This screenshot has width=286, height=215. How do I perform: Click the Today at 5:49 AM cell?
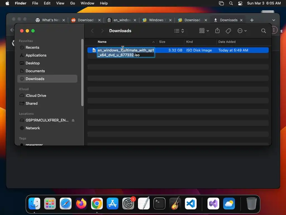click(233, 50)
